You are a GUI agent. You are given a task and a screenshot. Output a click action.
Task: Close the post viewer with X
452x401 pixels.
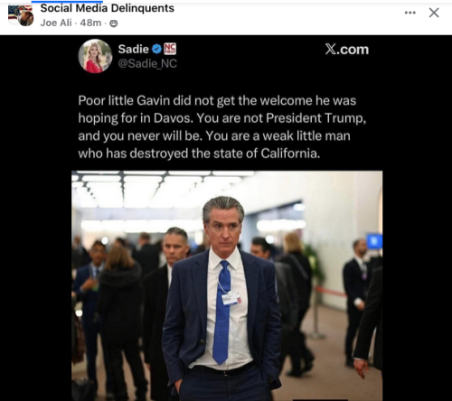click(434, 13)
